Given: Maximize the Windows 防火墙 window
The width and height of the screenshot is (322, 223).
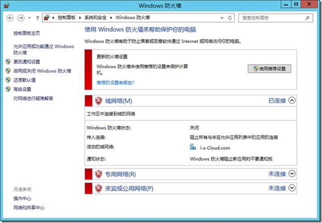Looking at the screenshot, I should (x=296, y=4).
